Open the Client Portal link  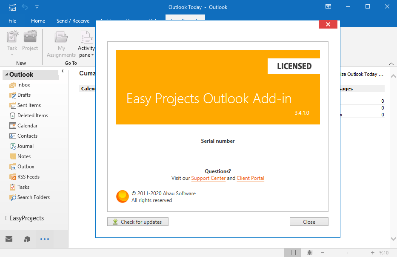tap(250, 178)
